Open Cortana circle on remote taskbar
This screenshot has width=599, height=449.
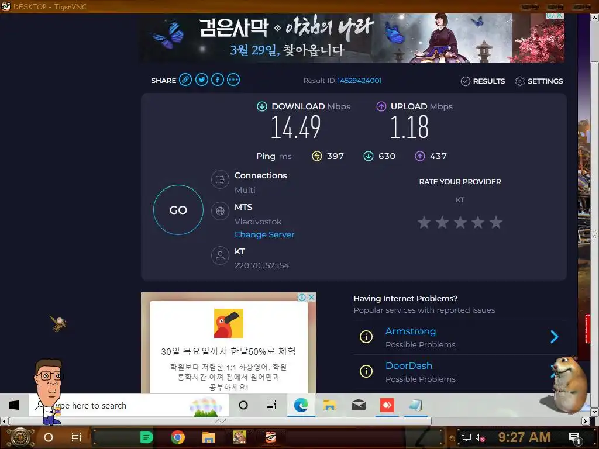coord(243,405)
